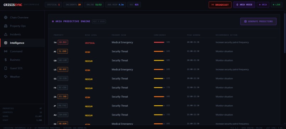Image resolution: width=286 pixels, height=129 pixels.
Task: Click Medical Emergency in the US row
Action: 122,69
